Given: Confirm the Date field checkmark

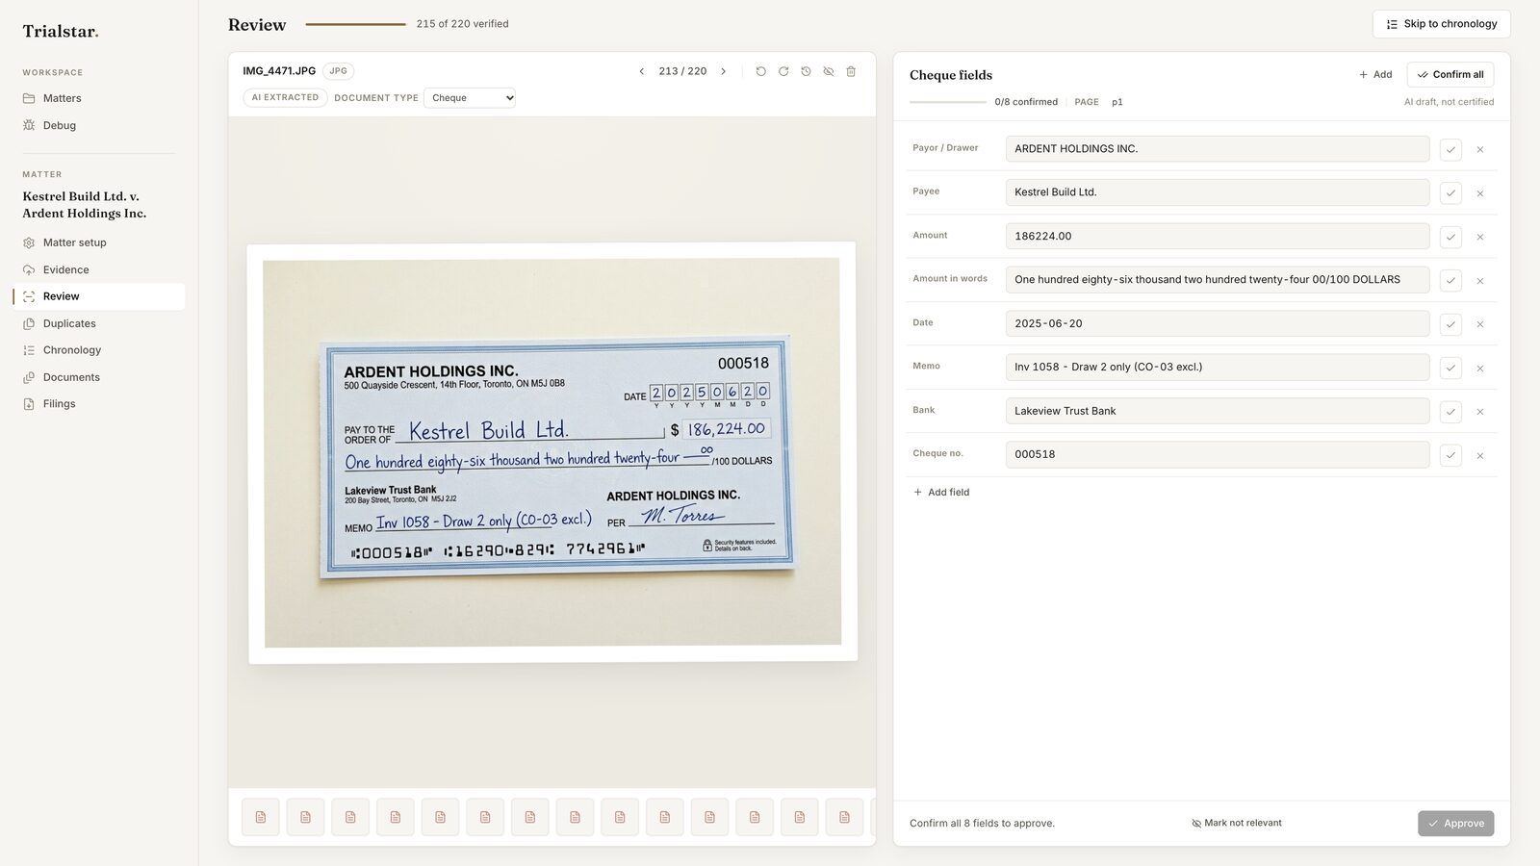Looking at the screenshot, I should coord(1450,324).
